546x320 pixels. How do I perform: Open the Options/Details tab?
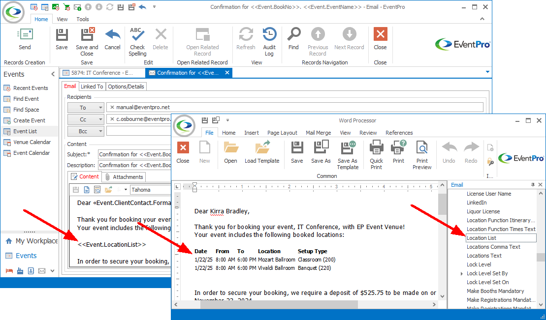pos(126,87)
